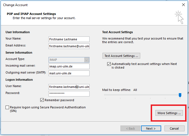
Task: Uncheck Automatically test account settings checkbox
Action: pos(109,64)
